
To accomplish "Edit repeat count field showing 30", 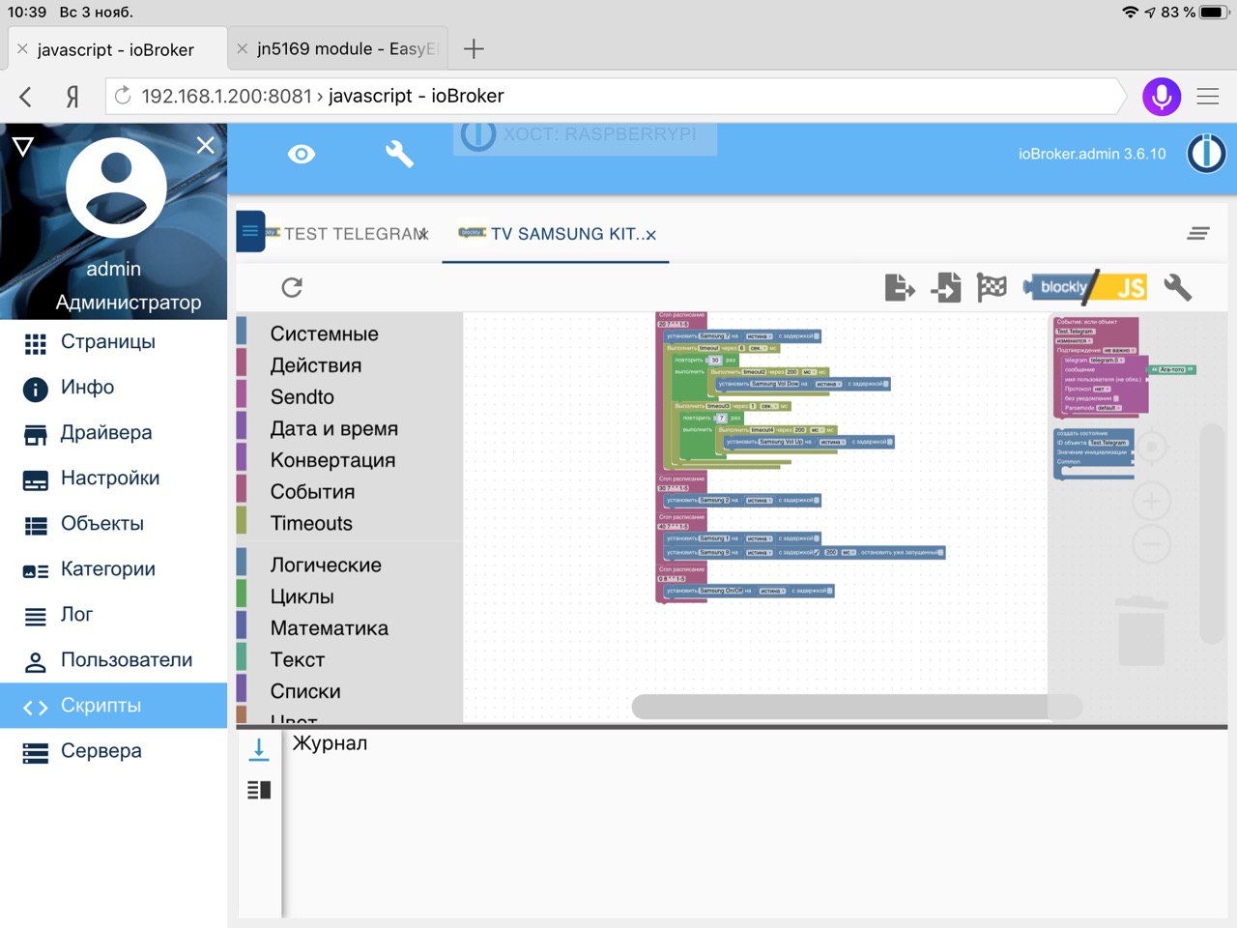I will (715, 360).
